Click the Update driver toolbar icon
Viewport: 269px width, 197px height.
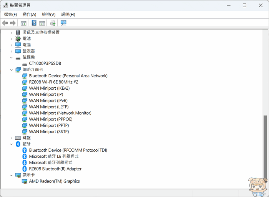[53, 23]
